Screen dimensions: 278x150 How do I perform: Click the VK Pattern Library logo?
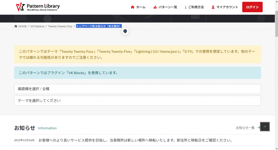point(38,7)
